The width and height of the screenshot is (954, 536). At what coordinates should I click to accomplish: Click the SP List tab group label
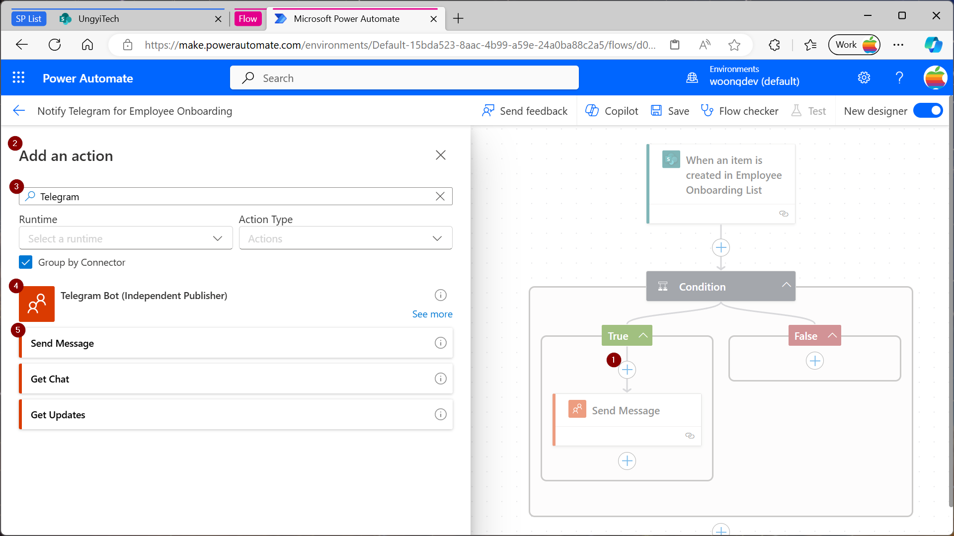28,19
